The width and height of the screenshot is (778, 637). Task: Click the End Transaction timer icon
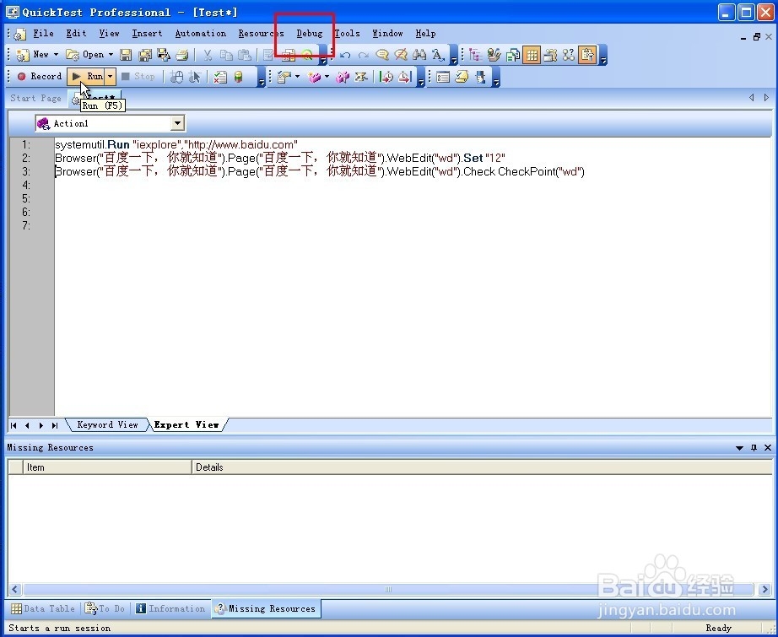(x=405, y=77)
